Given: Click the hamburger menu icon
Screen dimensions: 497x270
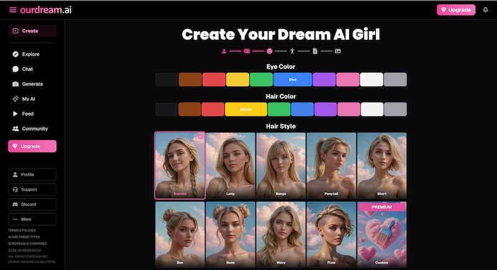Looking at the screenshot, I should click(12, 10).
